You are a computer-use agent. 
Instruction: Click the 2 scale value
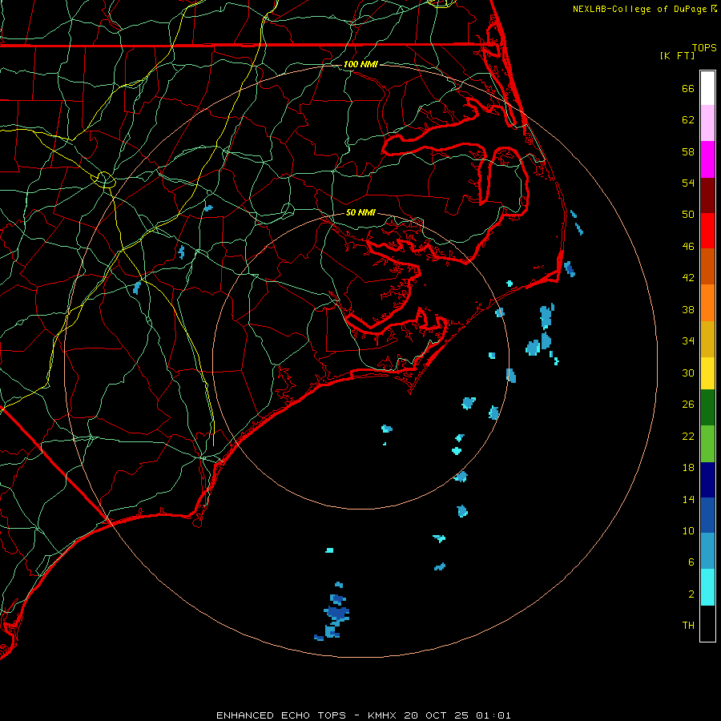pos(691,594)
